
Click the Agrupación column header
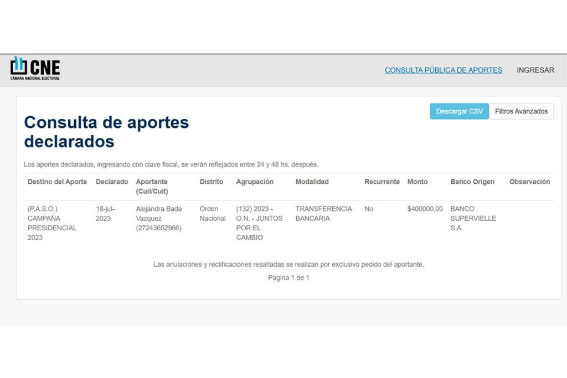click(255, 182)
